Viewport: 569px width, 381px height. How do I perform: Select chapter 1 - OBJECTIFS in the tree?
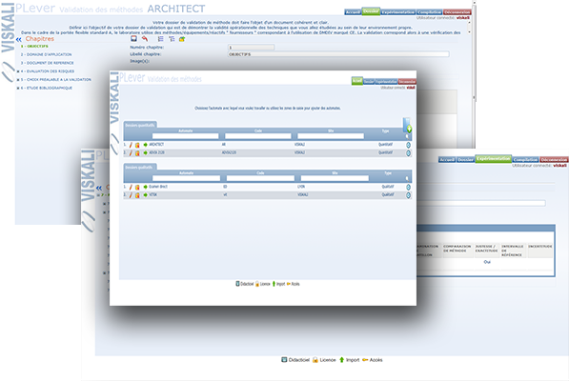coord(34,47)
